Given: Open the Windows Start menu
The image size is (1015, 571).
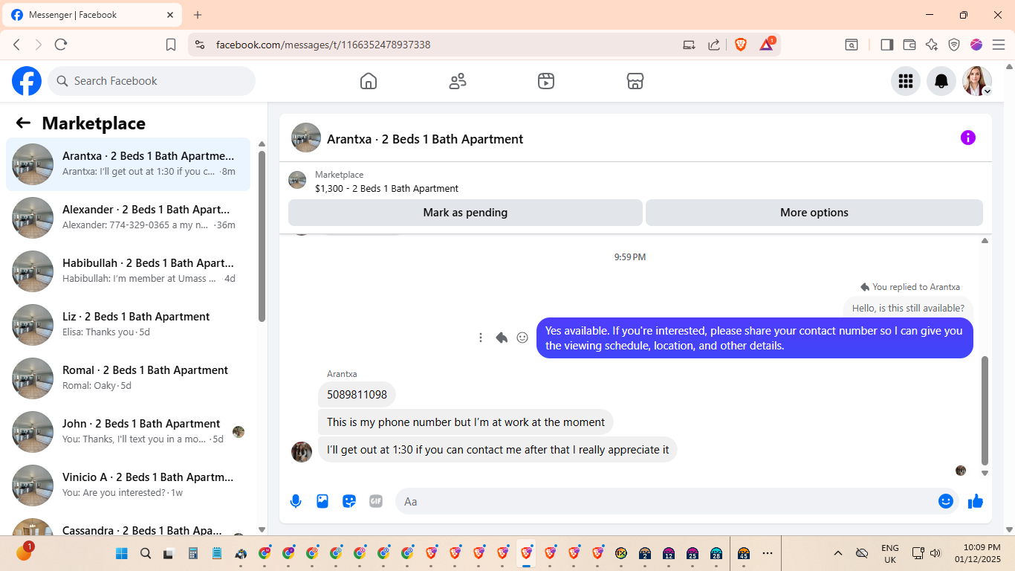Looking at the screenshot, I should point(122,553).
